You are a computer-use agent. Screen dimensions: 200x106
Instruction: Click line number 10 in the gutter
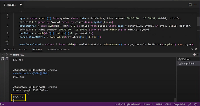(x=7, y=41)
